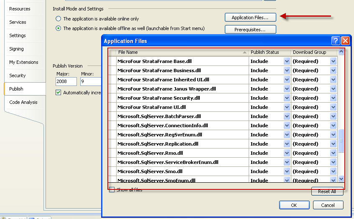Click the help question mark icon
Image resolution: width=354 pixels, height=219 pixels.
(335, 41)
